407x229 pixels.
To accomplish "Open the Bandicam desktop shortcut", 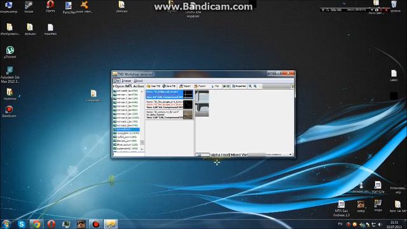I will coord(10,111).
